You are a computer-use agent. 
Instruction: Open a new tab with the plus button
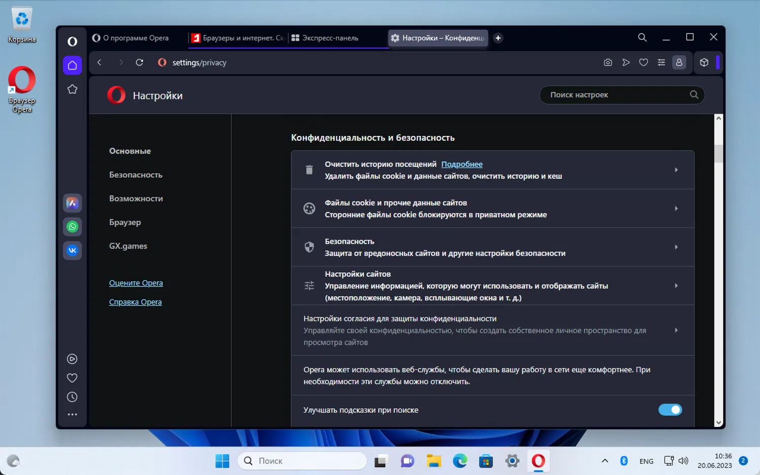click(x=498, y=38)
